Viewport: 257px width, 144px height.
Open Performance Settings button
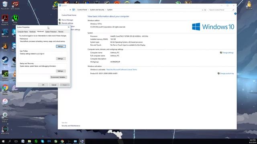click(61, 46)
